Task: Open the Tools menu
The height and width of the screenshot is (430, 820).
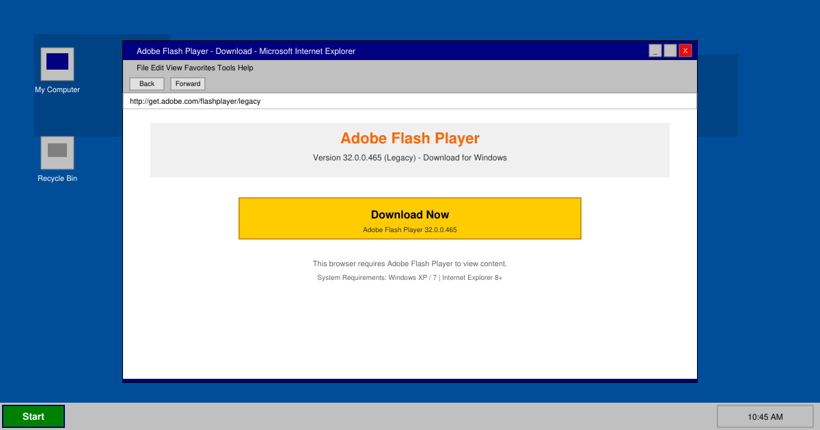Action: coord(226,68)
